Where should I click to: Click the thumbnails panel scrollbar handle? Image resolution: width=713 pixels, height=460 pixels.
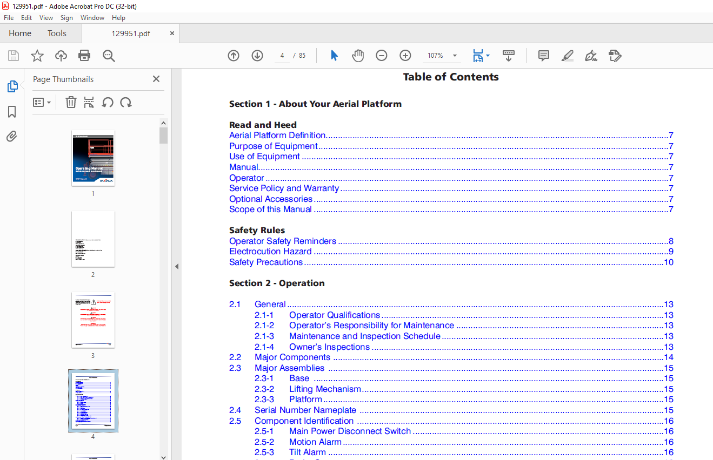(x=163, y=136)
